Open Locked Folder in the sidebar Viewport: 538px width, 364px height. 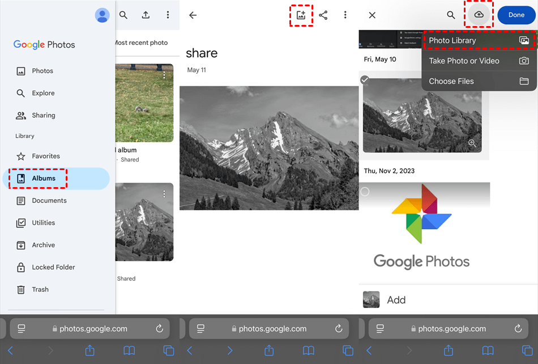53,267
